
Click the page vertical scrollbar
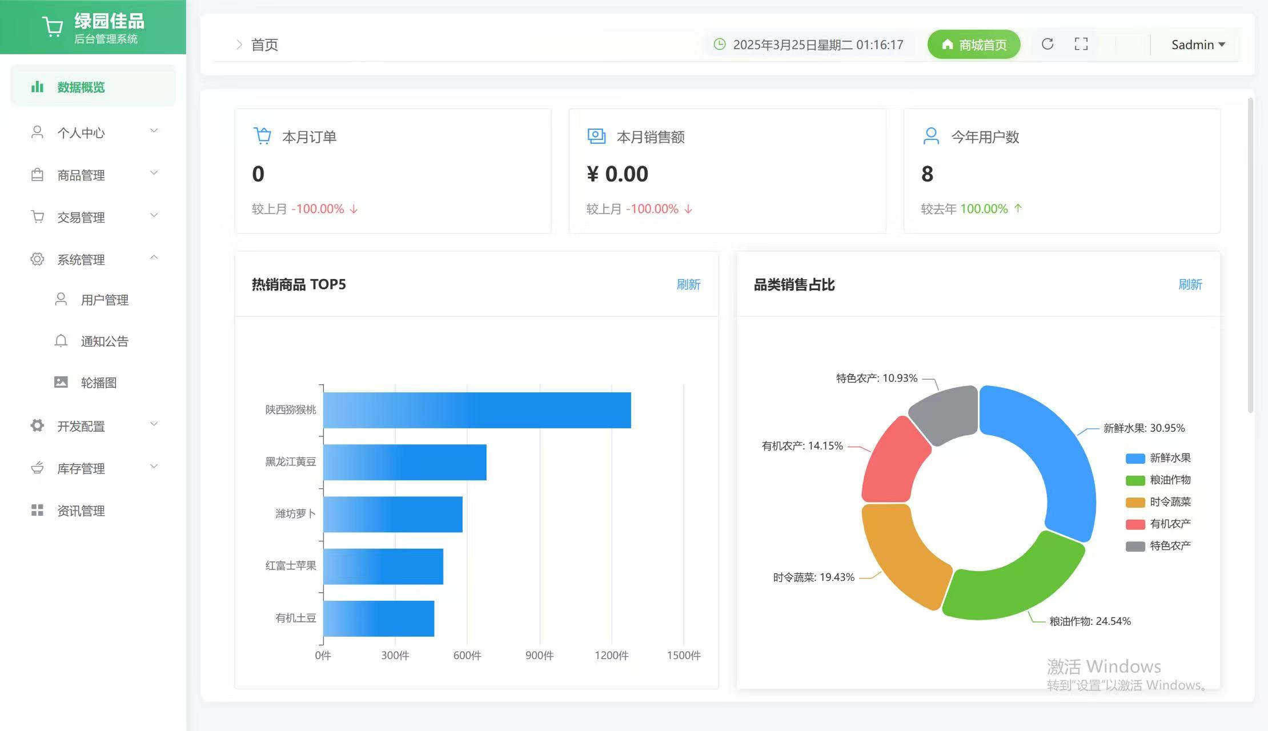1250,255
